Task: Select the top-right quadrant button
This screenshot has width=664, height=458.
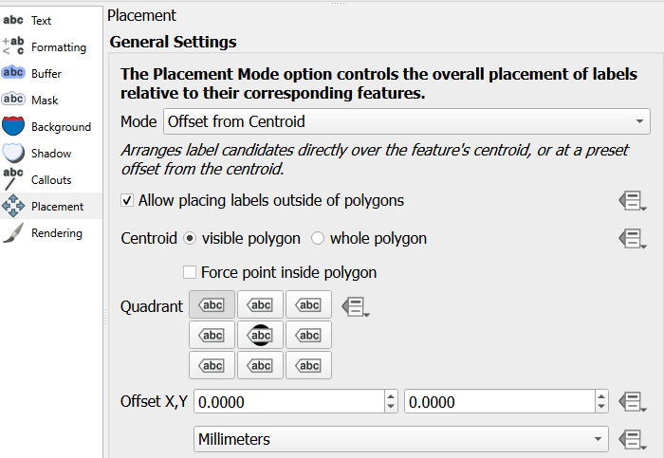Action: coord(308,305)
